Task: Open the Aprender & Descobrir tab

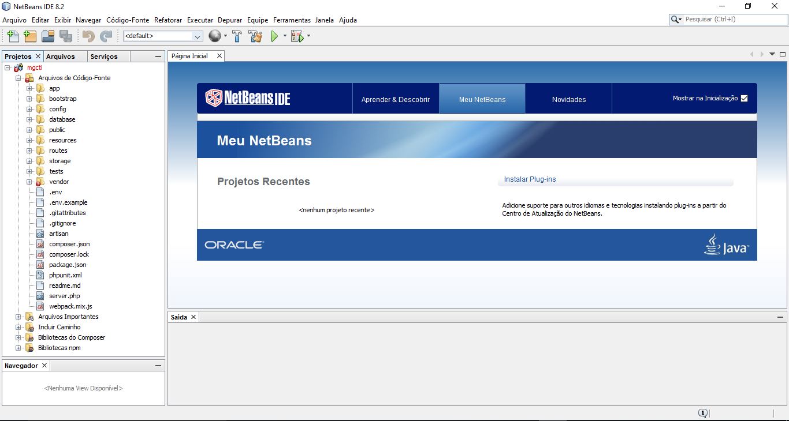Action: point(396,99)
